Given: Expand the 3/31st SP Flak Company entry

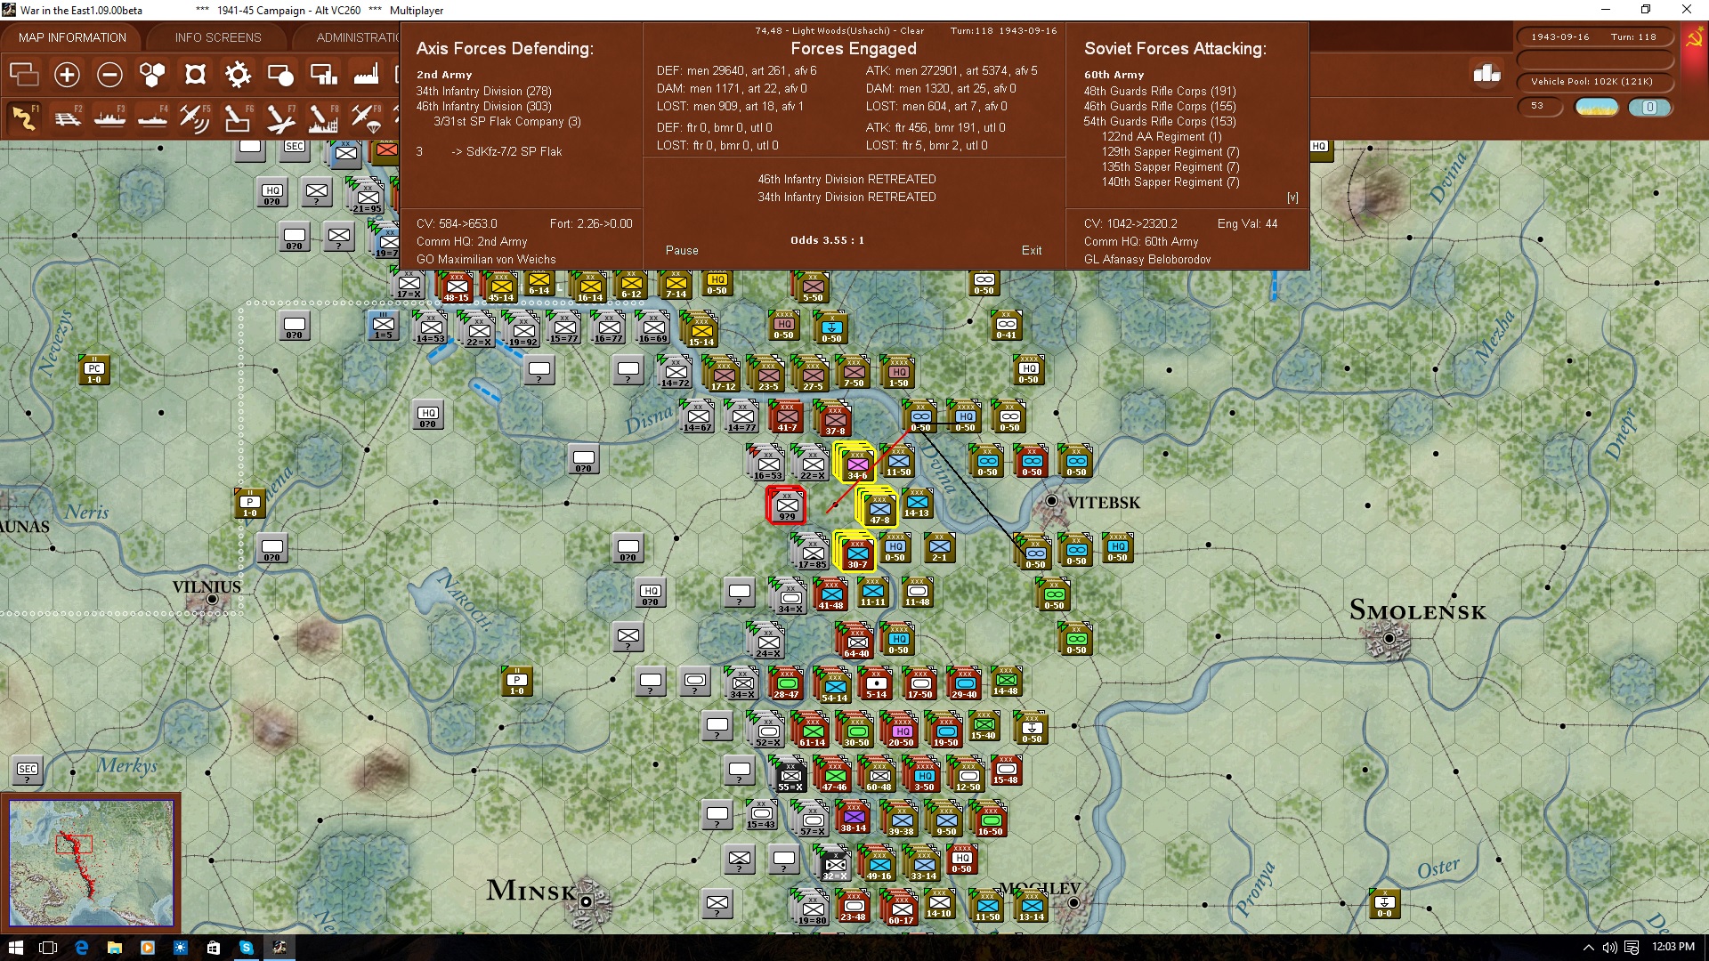Looking at the screenshot, I should point(506,122).
